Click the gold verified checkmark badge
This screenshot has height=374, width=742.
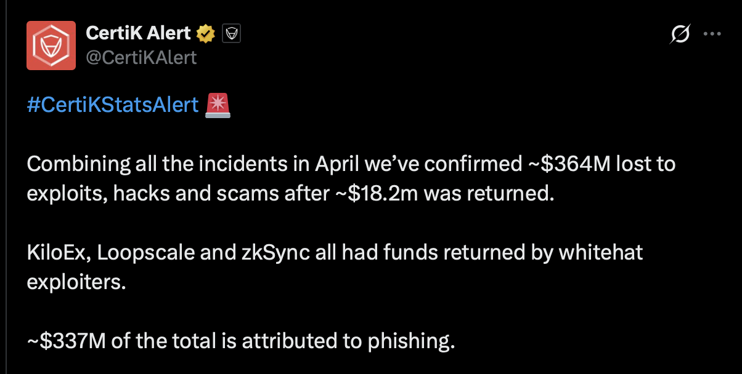(x=205, y=34)
